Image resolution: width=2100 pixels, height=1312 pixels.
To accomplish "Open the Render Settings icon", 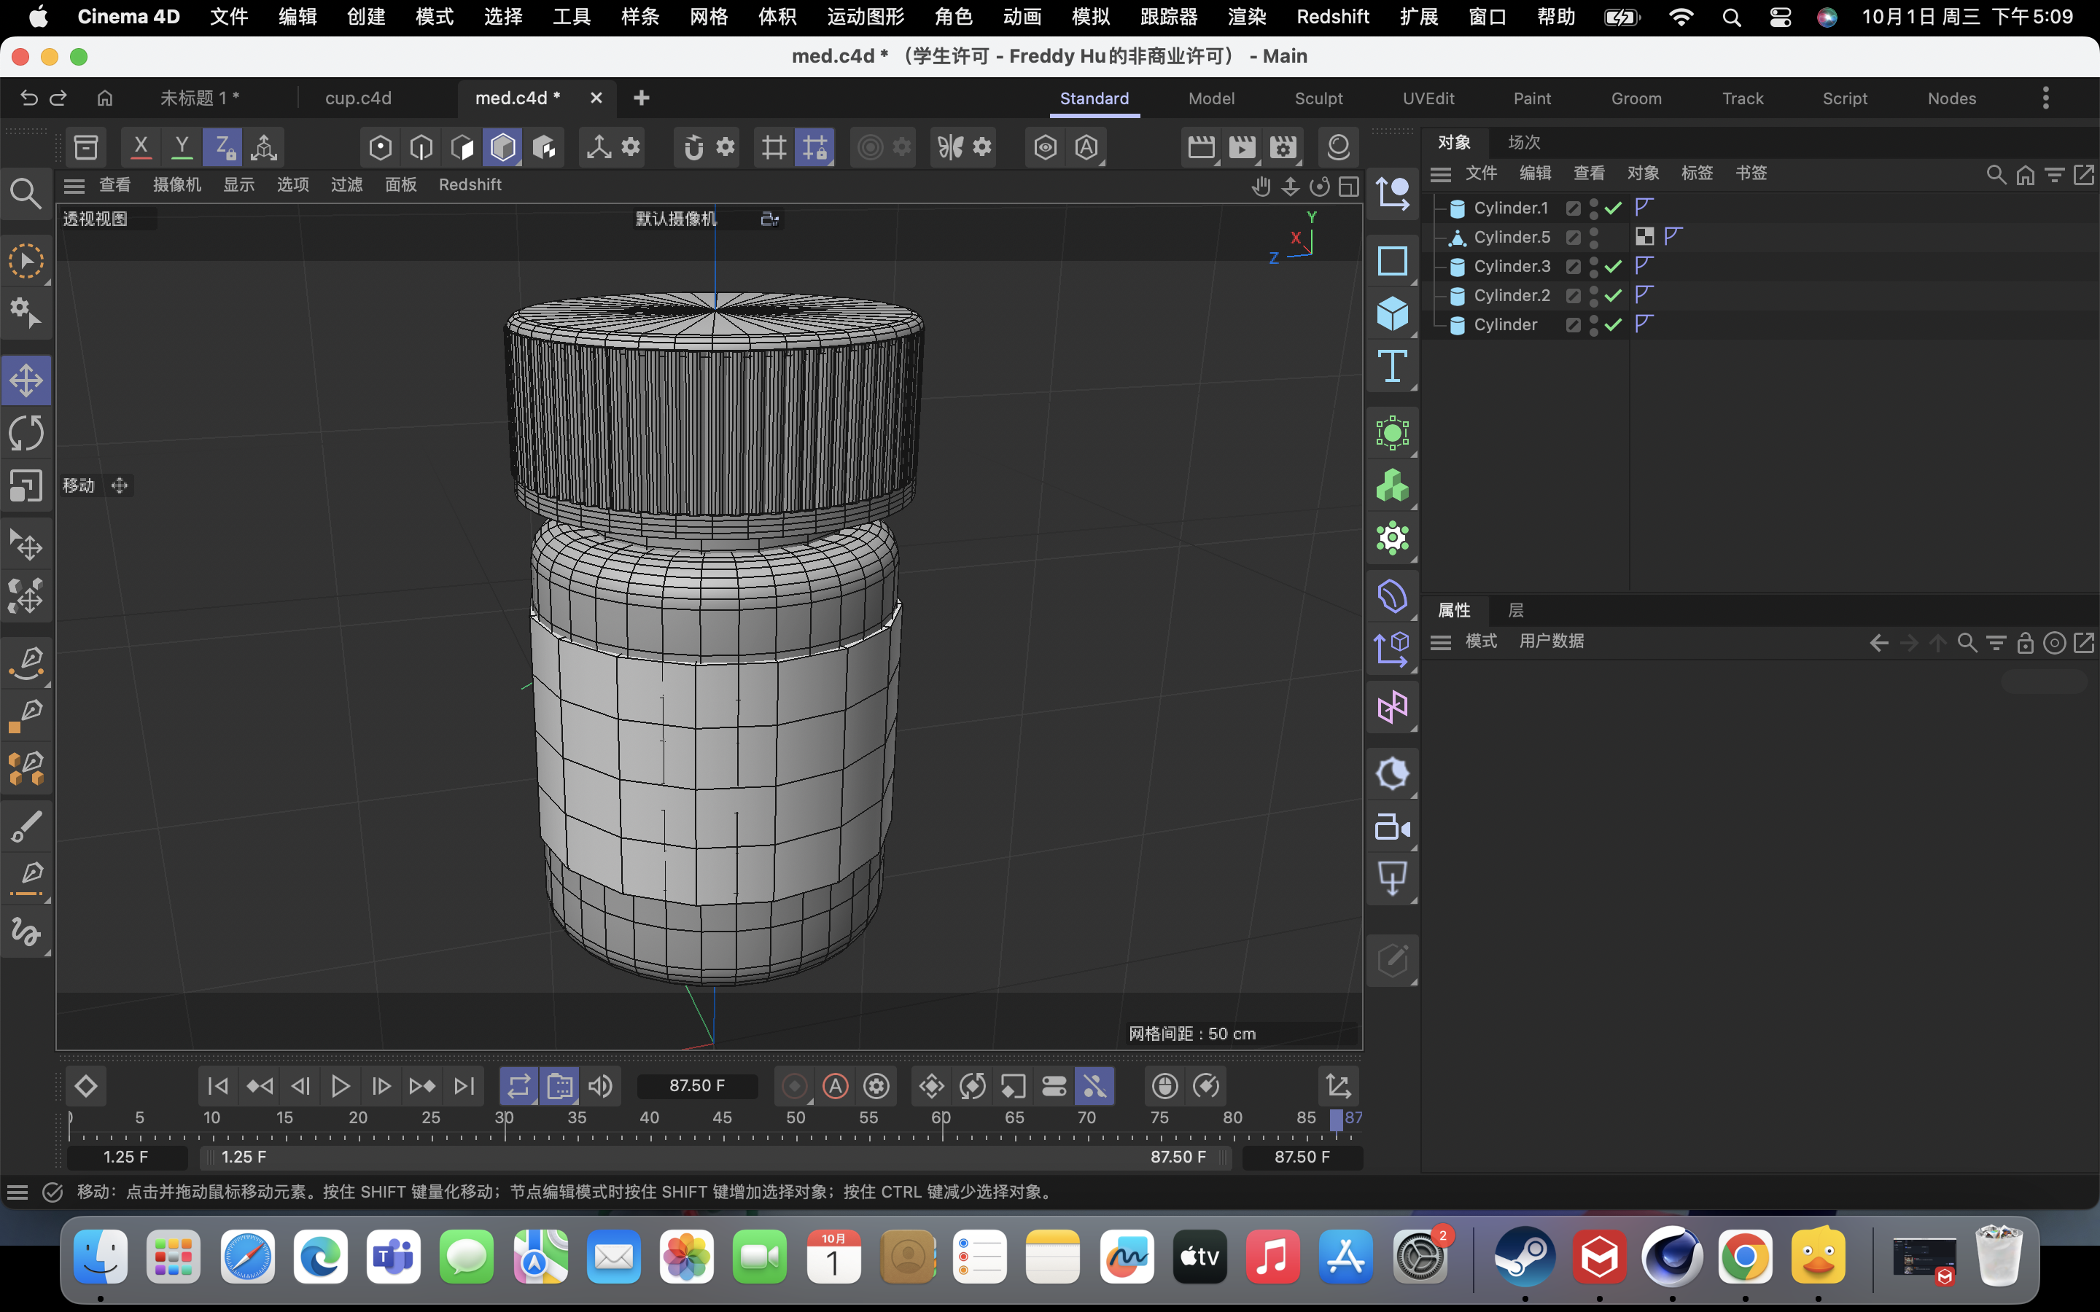I will click(x=1283, y=147).
